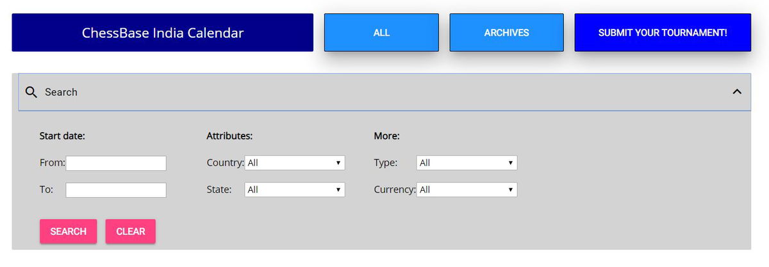This screenshot has height=267, width=769.
Task: Focus the To start date field
Action: 116,190
